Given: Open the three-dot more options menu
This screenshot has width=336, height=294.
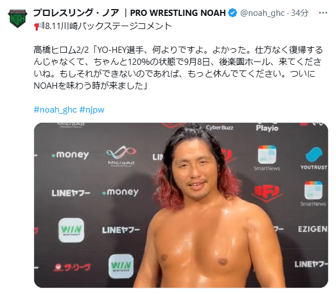Looking at the screenshot, I should point(323,13).
